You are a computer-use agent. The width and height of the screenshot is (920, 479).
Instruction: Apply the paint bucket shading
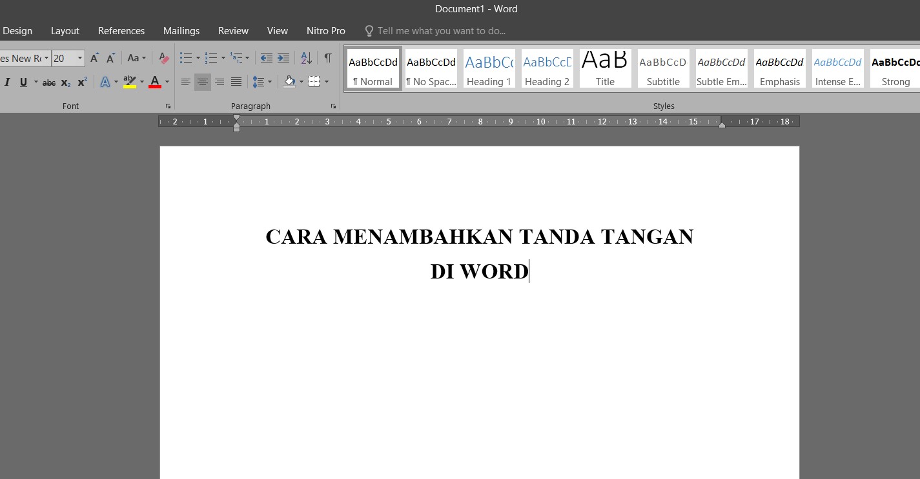coord(289,81)
